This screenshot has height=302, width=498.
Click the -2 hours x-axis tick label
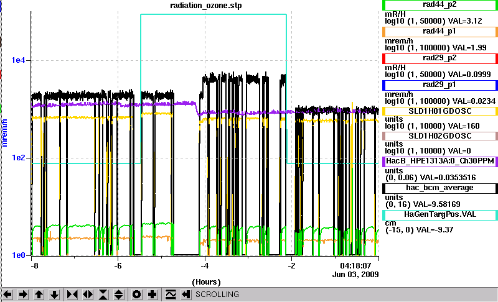(291, 265)
